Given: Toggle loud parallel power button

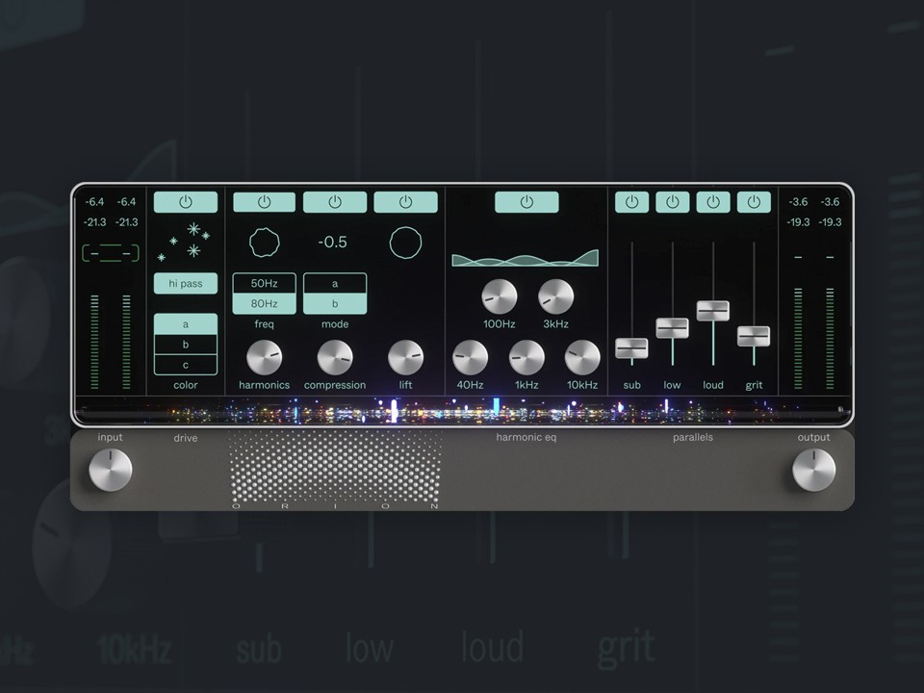Looking at the screenshot, I should [x=713, y=202].
